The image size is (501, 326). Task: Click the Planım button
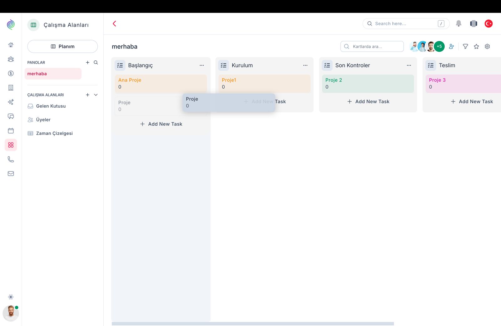(x=63, y=46)
